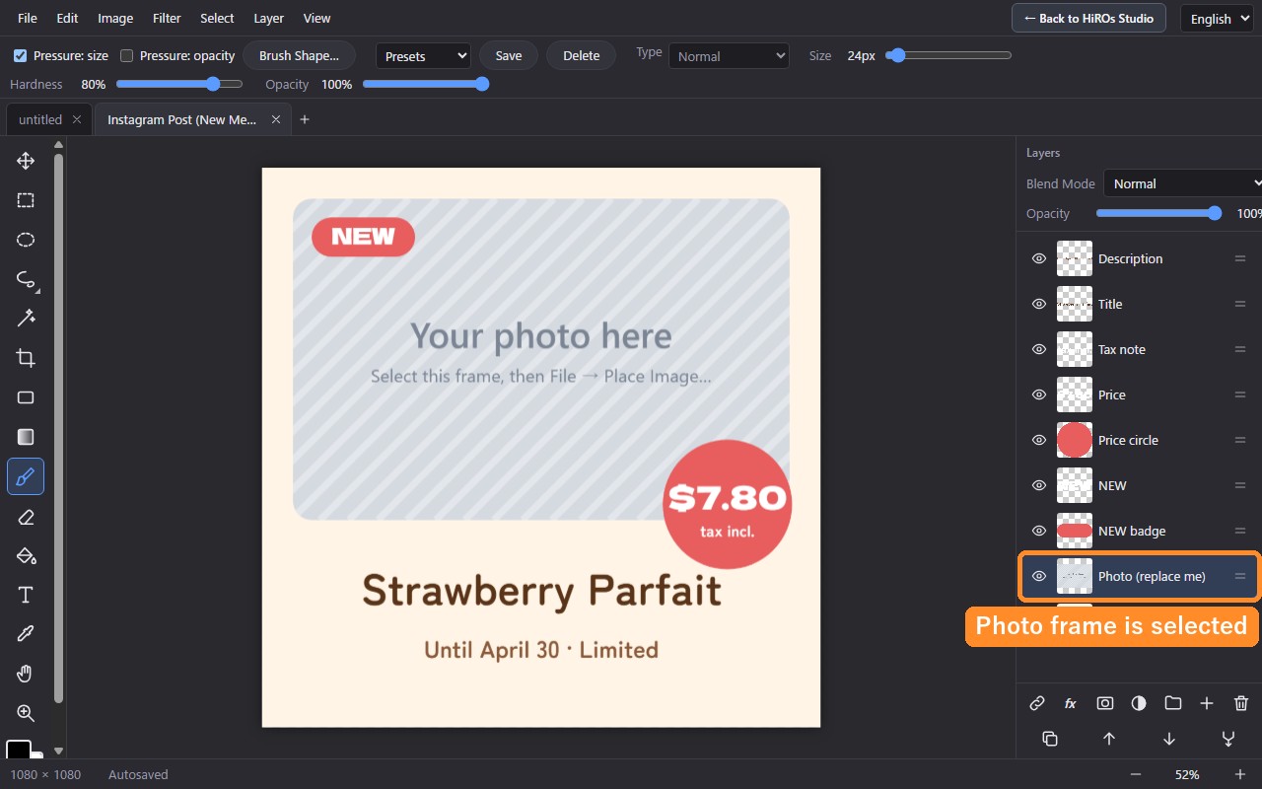Select the Eyedropper tool
This screenshot has height=789, width=1262.
point(26,634)
